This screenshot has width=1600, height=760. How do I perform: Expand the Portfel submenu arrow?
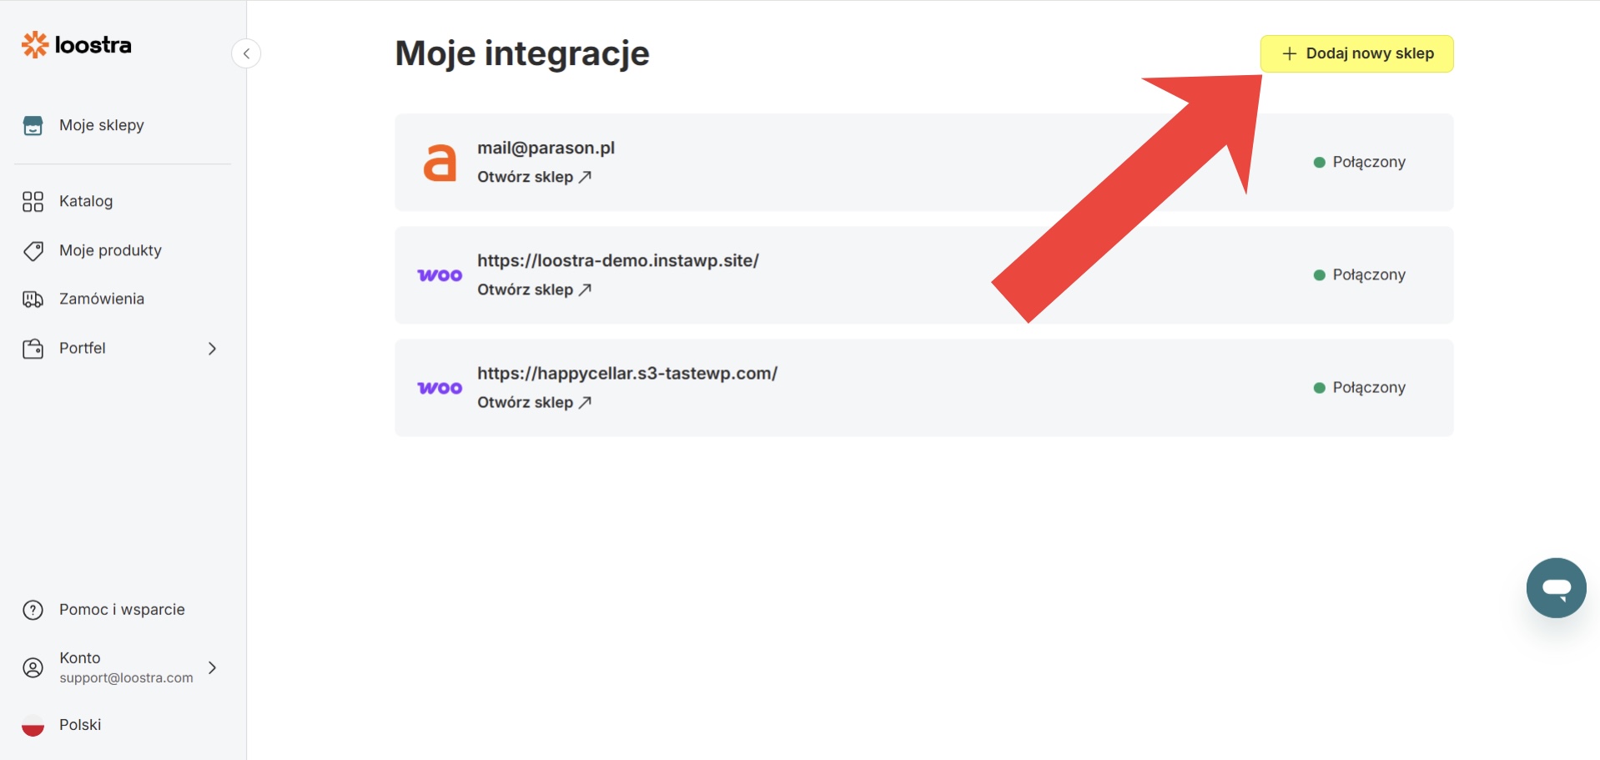(212, 349)
